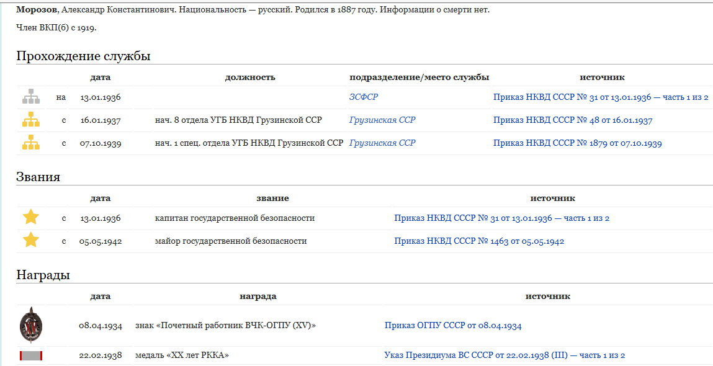The width and height of the screenshot is (713, 366).
Task: Click the yellow hierarchy icon for 07.10.1939
Action: click(x=31, y=143)
